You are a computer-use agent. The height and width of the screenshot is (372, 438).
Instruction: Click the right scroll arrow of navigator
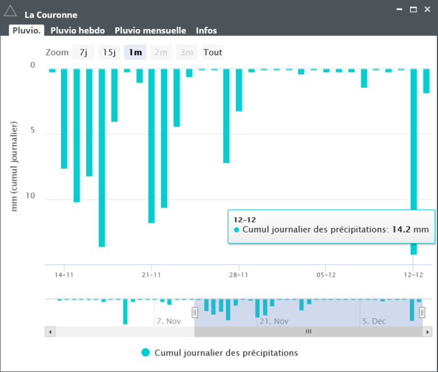[427, 332]
